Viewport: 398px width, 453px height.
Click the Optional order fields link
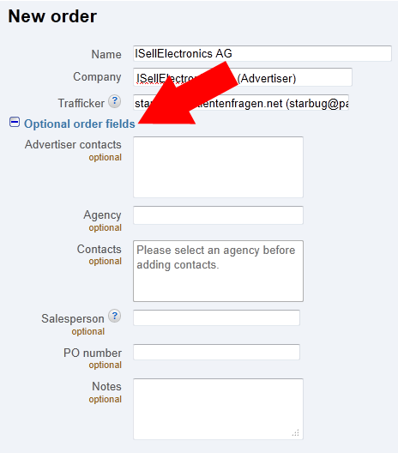(80, 124)
